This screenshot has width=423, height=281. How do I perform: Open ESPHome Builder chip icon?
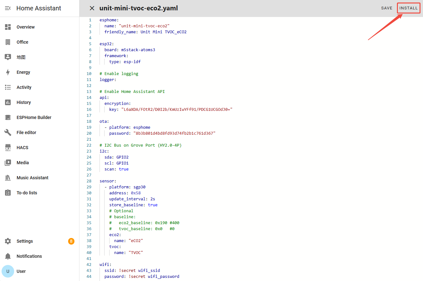pyautogui.click(x=8, y=117)
